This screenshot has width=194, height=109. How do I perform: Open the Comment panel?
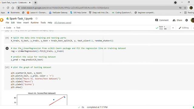162,20
